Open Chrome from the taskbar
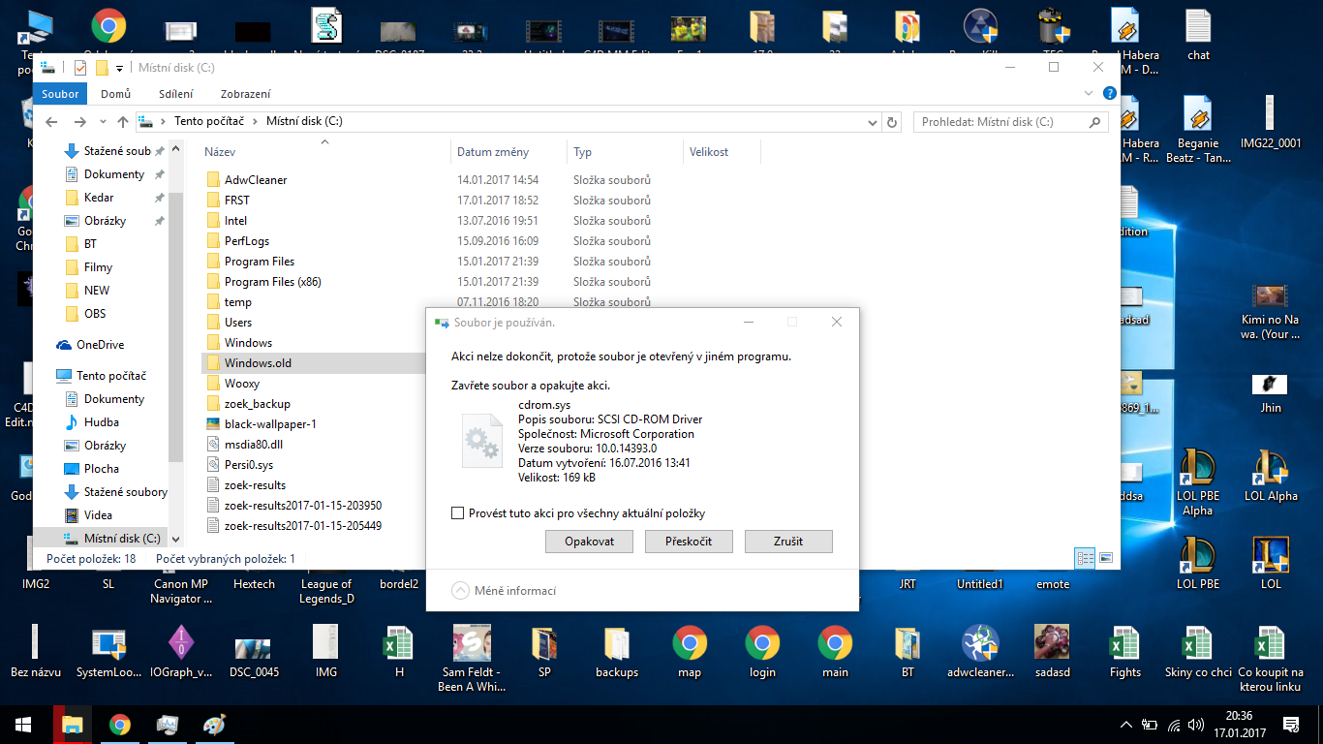1323x744 pixels. point(119,725)
